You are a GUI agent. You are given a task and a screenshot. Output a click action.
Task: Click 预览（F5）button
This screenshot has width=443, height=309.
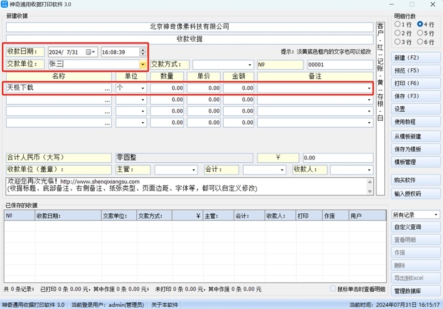pos(416,70)
